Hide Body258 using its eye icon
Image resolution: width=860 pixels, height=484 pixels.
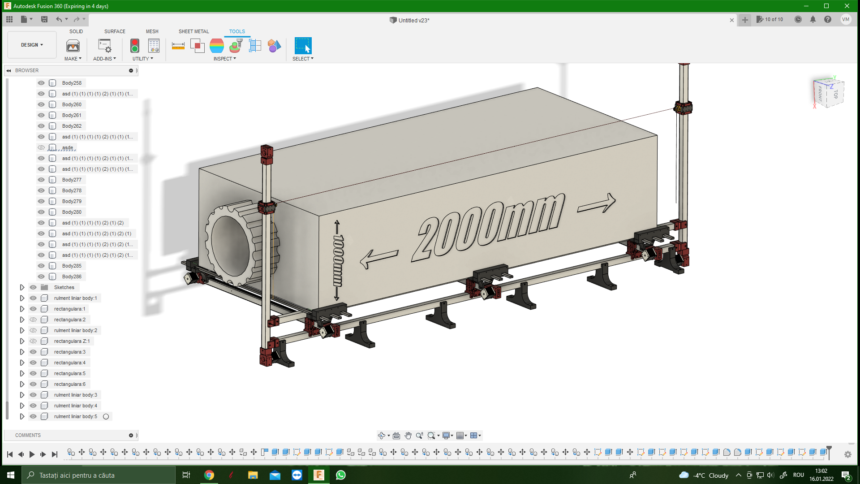coord(41,83)
